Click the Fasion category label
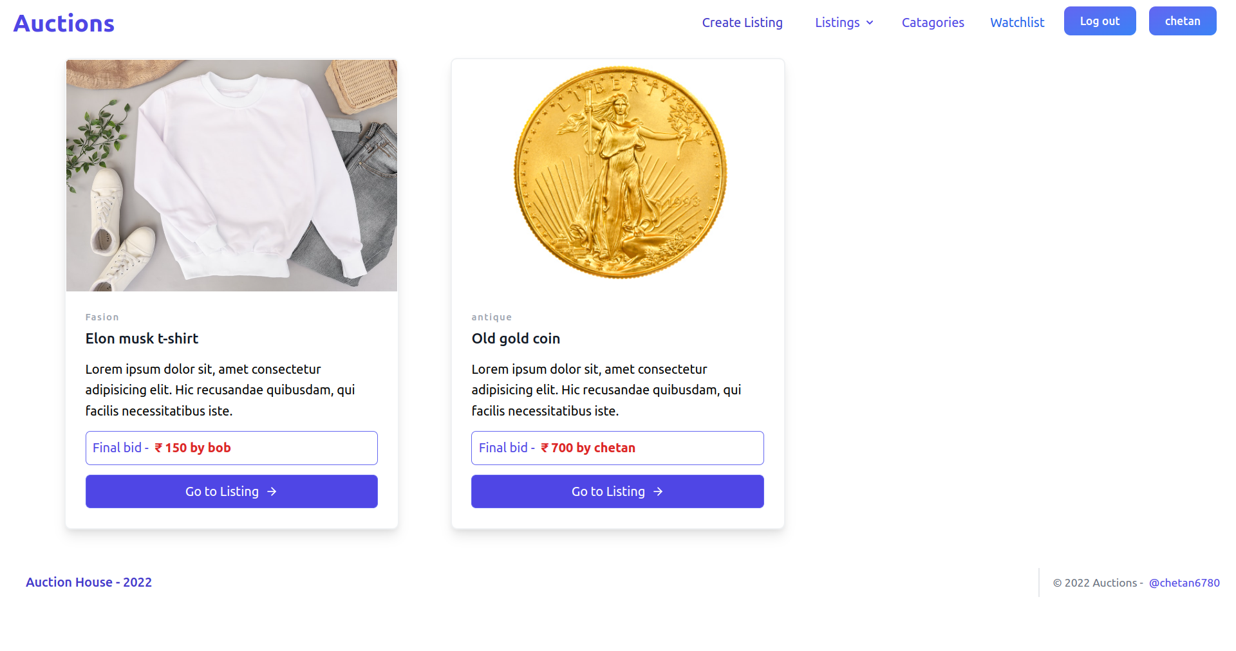1236x651 pixels. click(x=102, y=317)
